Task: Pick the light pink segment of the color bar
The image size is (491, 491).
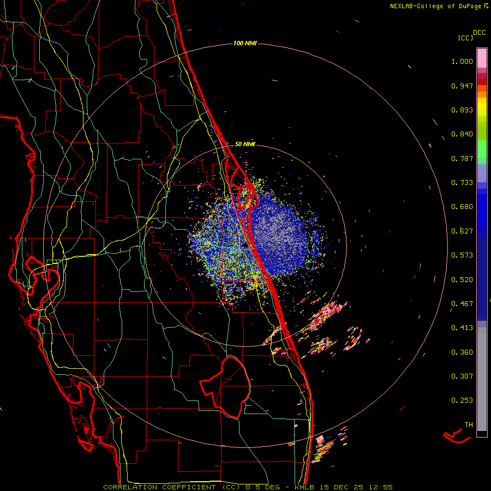Action: (482, 58)
